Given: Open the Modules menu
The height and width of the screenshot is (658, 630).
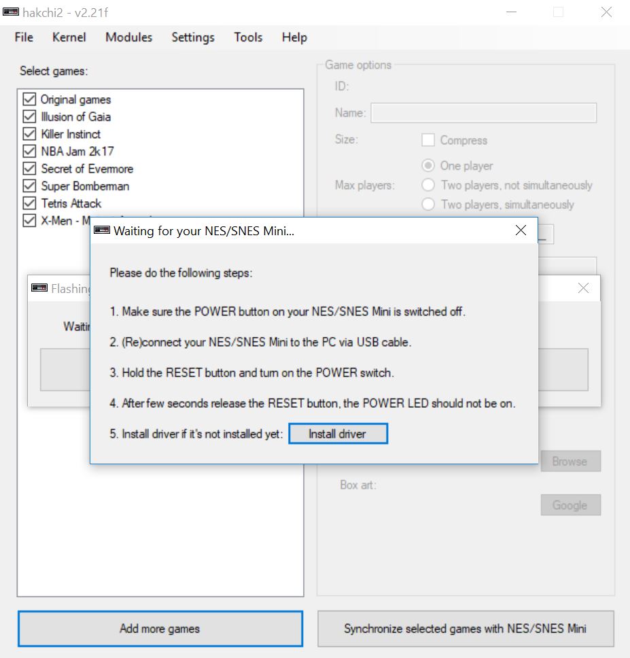Looking at the screenshot, I should (x=128, y=37).
